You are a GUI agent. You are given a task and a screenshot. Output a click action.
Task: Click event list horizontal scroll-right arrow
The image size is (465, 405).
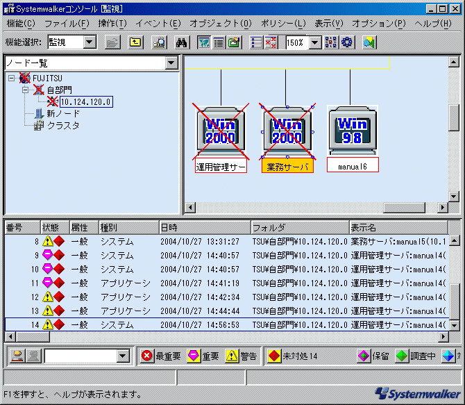pos(443,337)
